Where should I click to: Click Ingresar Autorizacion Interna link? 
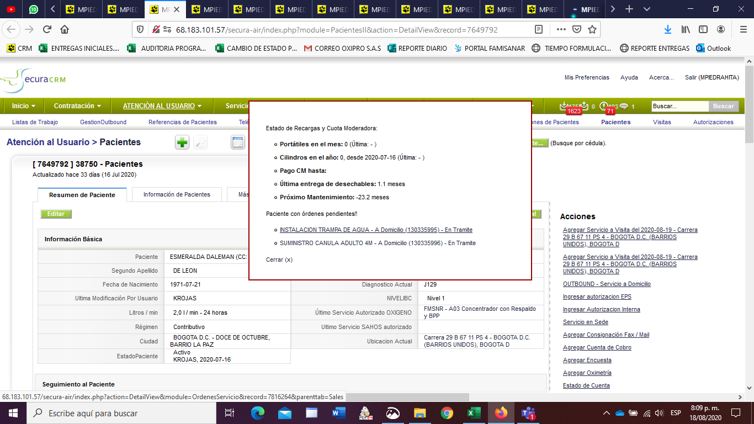click(602, 309)
